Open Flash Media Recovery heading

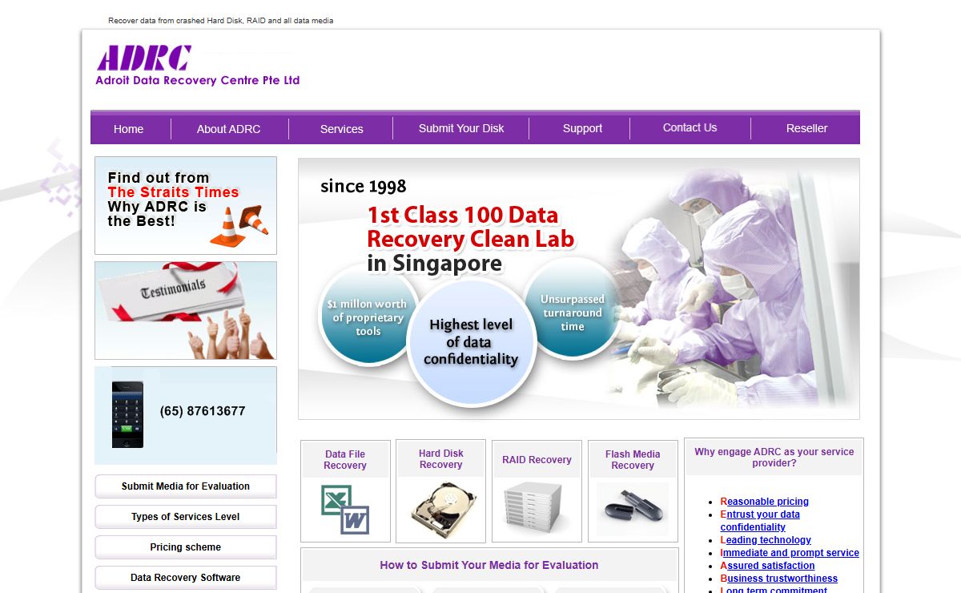pyautogui.click(x=633, y=460)
